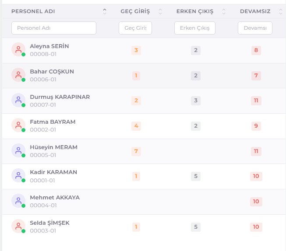Sort by Devamsız column arrows
This screenshot has height=251, width=286.
(281, 11)
